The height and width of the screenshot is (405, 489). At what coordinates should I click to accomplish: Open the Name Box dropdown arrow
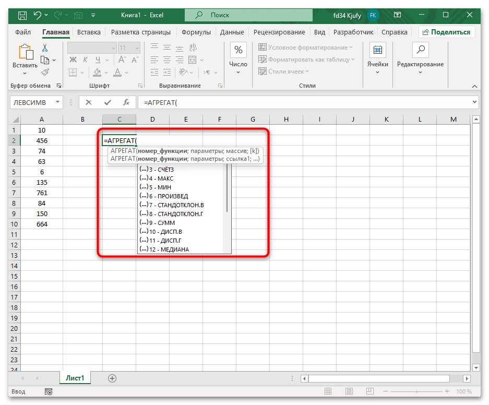(58, 102)
